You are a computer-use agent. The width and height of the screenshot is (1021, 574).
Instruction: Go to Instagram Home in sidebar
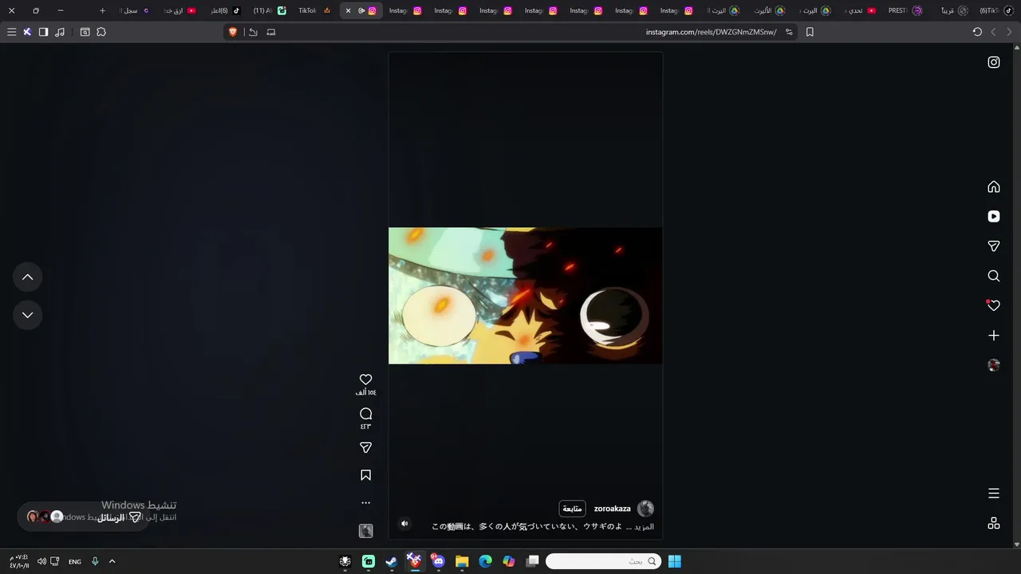(x=994, y=187)
